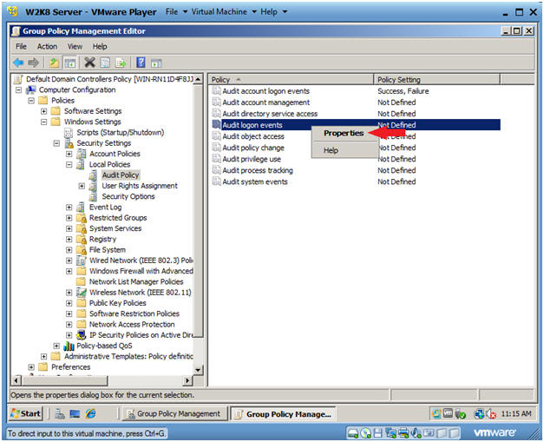Select the Audit process tracking row
Viewport: 544px width, 442px height.
[356, 170]
